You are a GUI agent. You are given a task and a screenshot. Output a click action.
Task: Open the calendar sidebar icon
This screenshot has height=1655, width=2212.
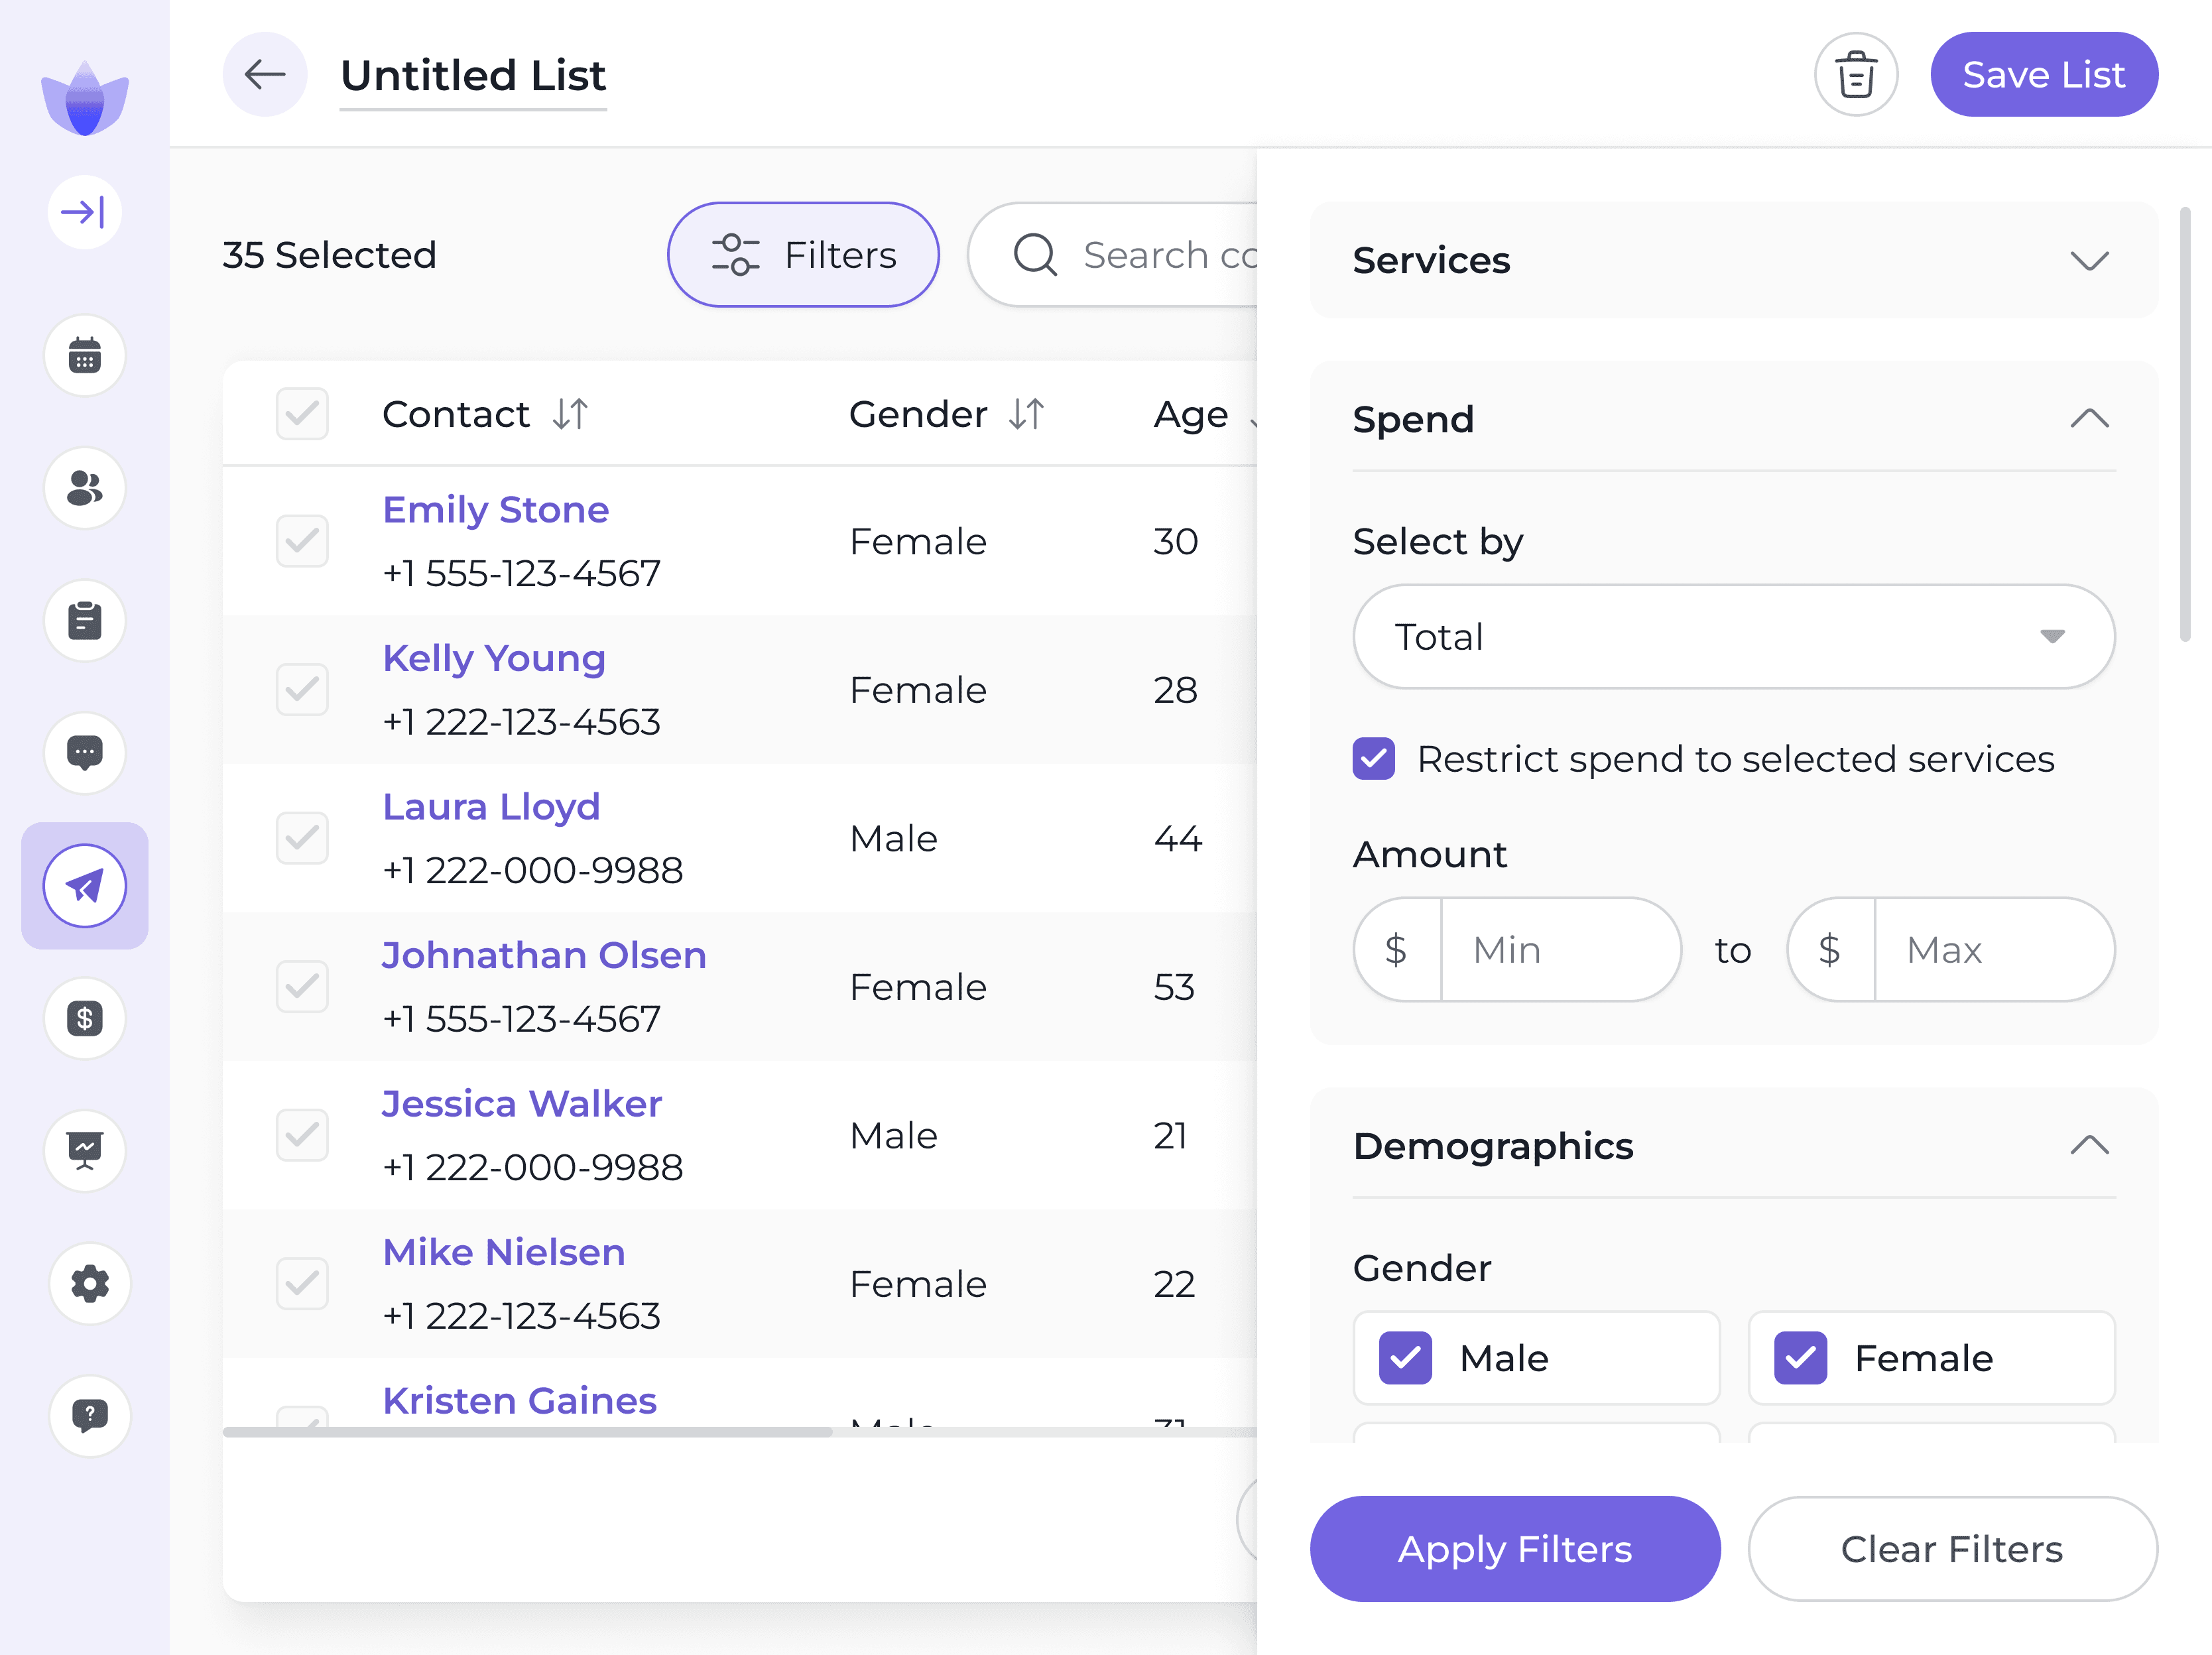click(85, 356)
